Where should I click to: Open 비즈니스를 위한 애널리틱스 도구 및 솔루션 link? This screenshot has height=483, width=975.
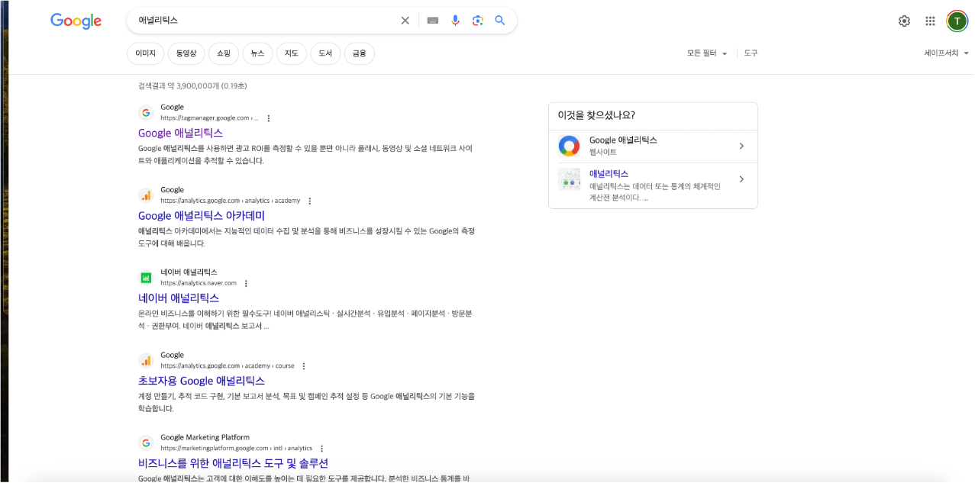(233, 463)
